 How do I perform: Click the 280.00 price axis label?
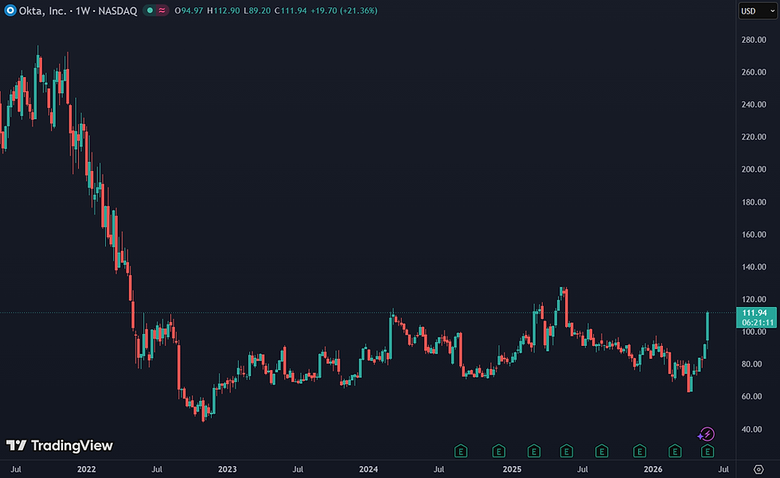[754, 40]
